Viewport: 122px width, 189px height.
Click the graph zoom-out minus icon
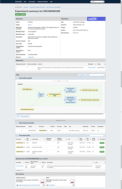pyautogui.click(x=53, y=81)
